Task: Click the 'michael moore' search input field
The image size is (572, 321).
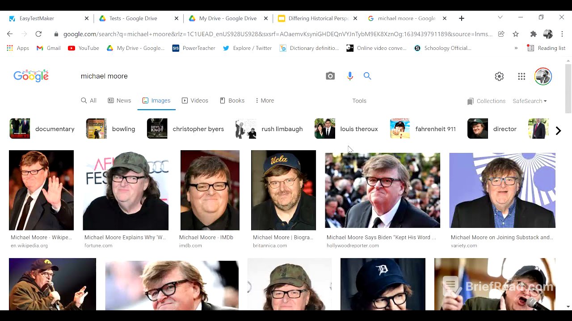Action: coord(197,76)
